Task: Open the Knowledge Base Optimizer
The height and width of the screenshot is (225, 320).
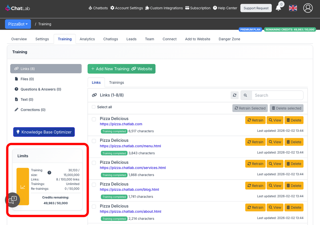Action: (44, 132)
